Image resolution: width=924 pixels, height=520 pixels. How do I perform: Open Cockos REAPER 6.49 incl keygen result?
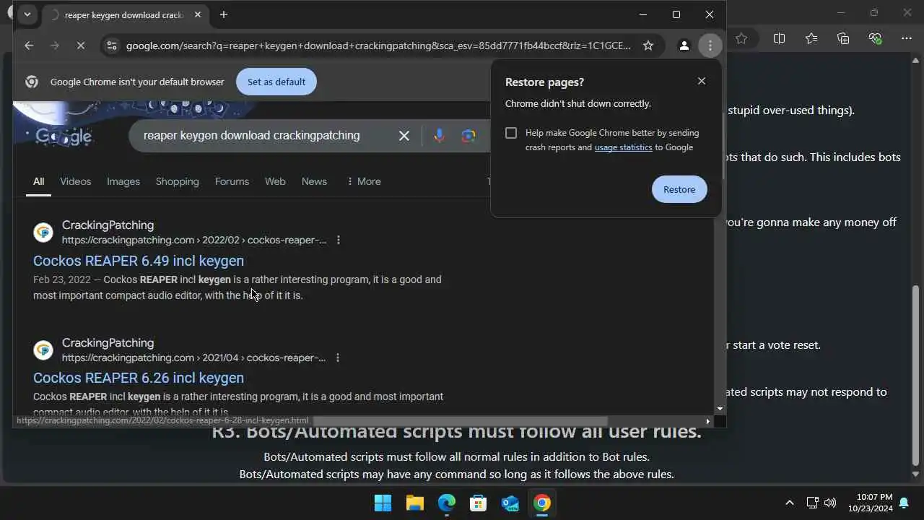pos(139,261)
